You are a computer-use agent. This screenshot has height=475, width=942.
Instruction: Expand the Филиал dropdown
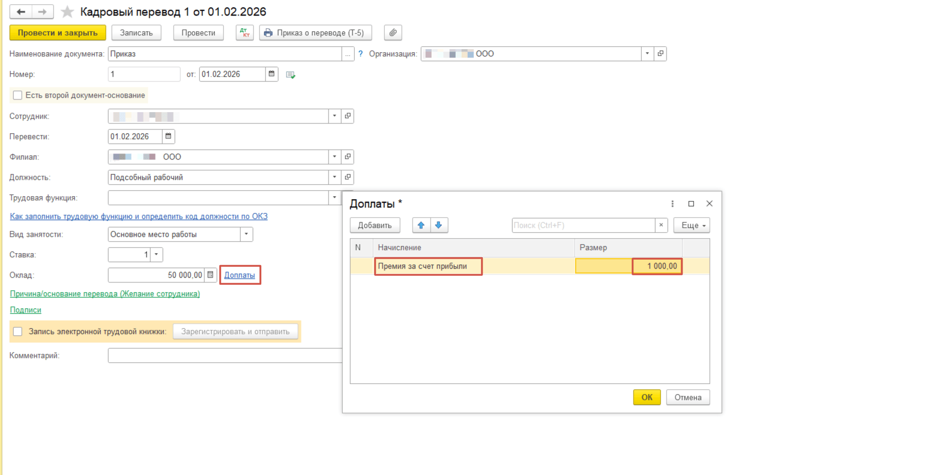(334, 157)
